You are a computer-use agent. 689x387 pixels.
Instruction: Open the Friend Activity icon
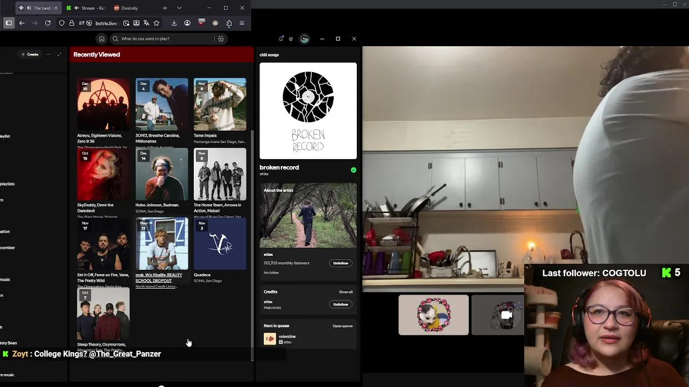(291, 39)
